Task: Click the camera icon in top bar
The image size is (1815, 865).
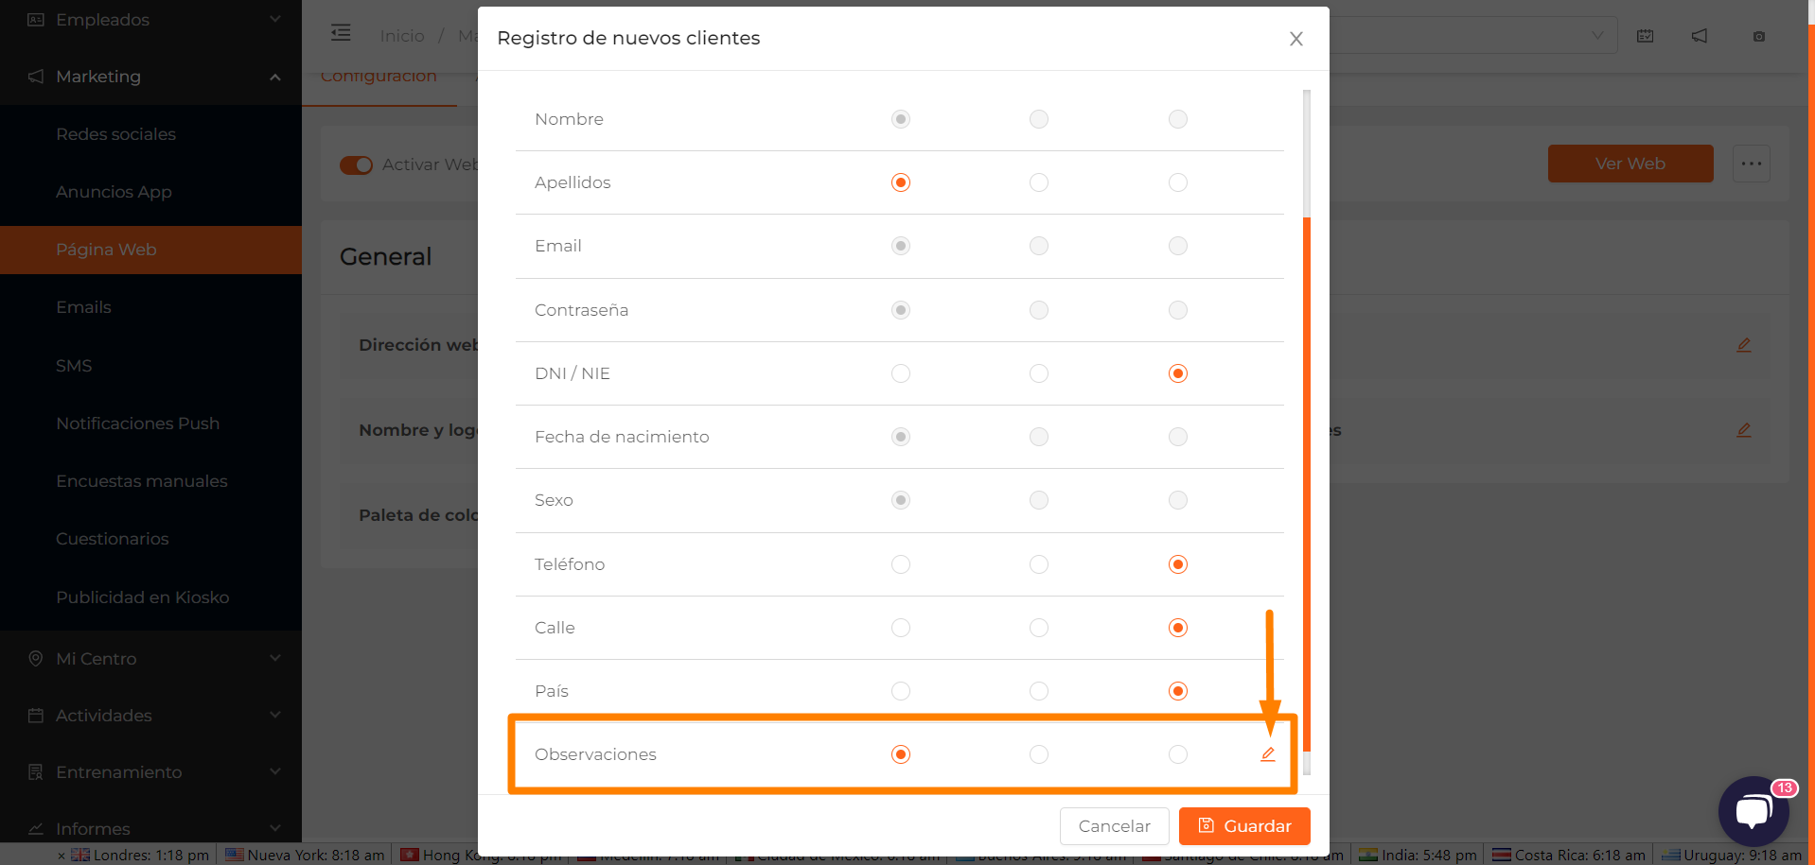Action: click(1759, 36)
